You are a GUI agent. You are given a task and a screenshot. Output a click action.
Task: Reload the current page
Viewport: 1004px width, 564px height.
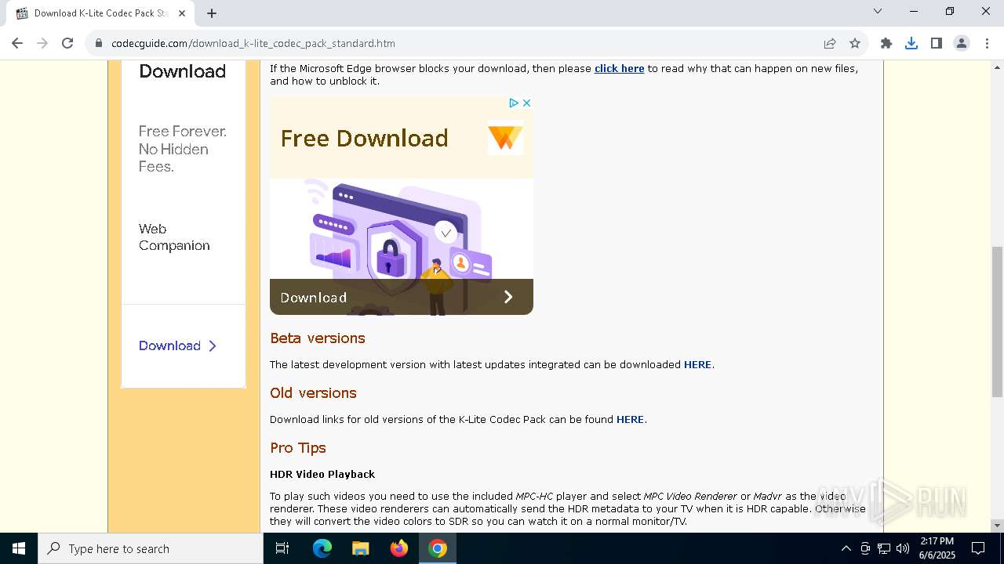[67, 43]
